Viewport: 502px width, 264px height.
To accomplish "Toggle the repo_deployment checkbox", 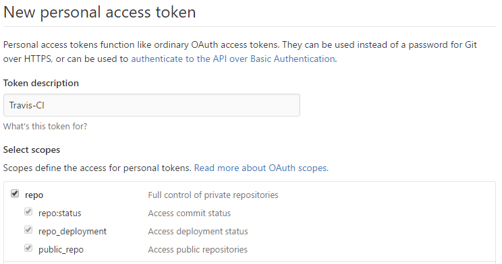I will [28, 230].
